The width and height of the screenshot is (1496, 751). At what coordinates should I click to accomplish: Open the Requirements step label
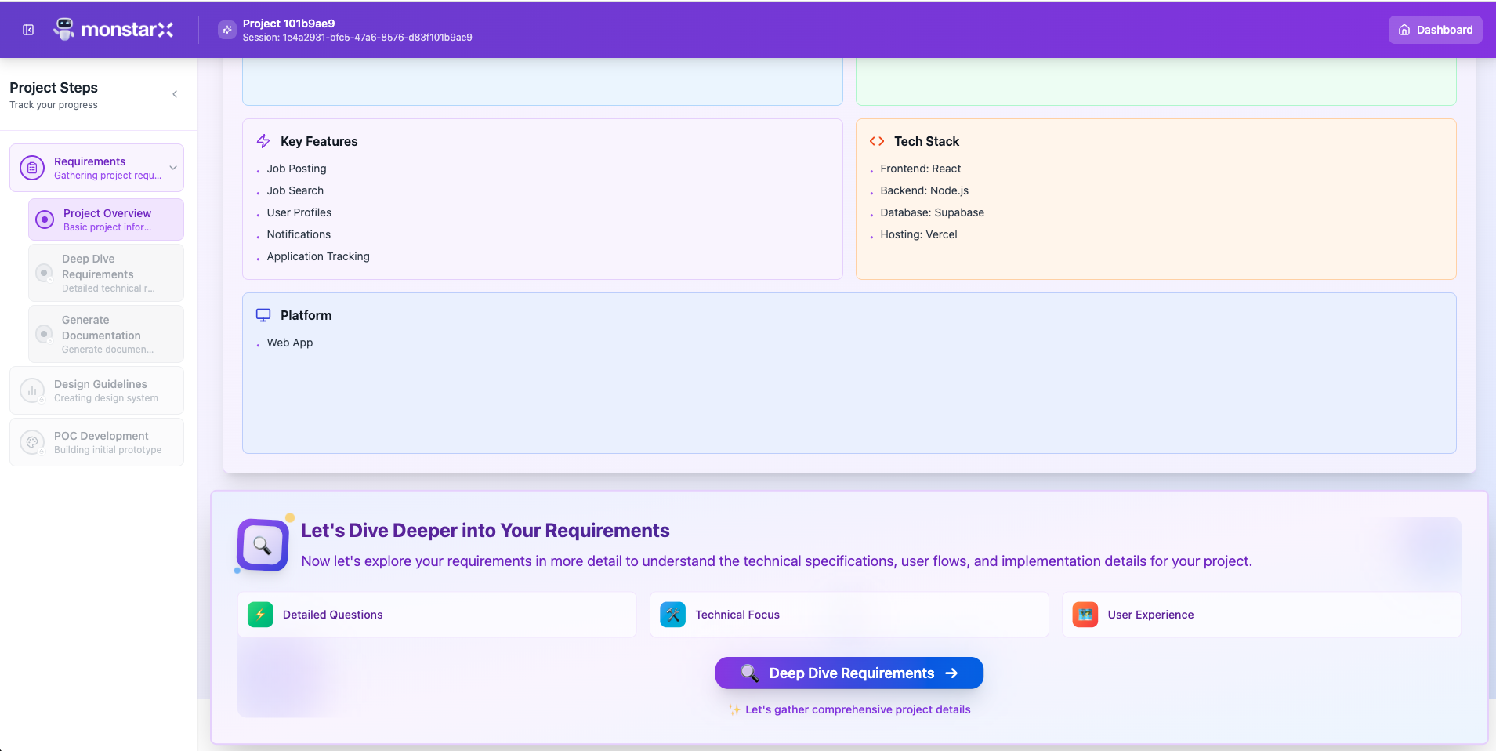[90, 161]
